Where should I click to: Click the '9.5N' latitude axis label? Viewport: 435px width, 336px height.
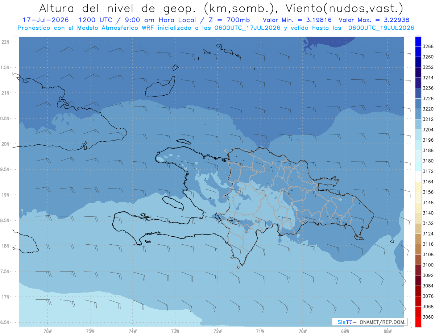tap(5, 170)
